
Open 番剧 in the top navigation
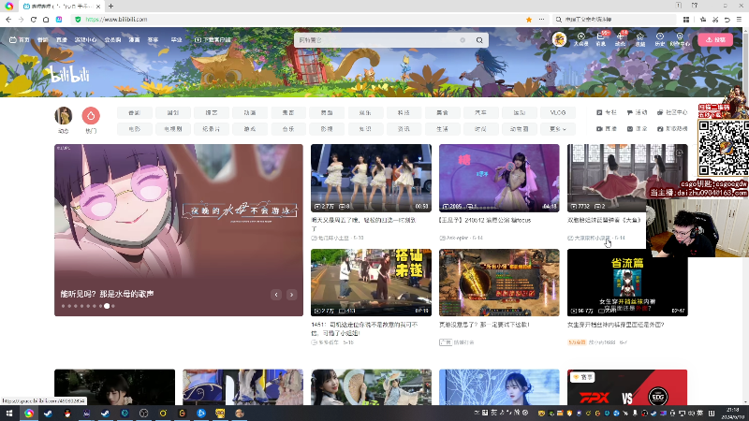pyautogui.click(x=42, y=40)
